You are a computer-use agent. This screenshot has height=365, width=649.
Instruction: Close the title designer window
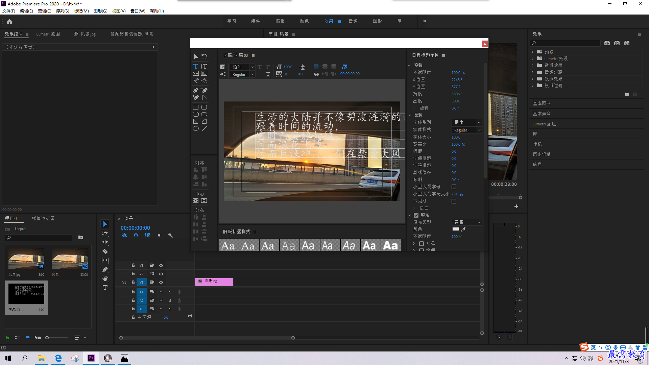[x=485, y=44]
